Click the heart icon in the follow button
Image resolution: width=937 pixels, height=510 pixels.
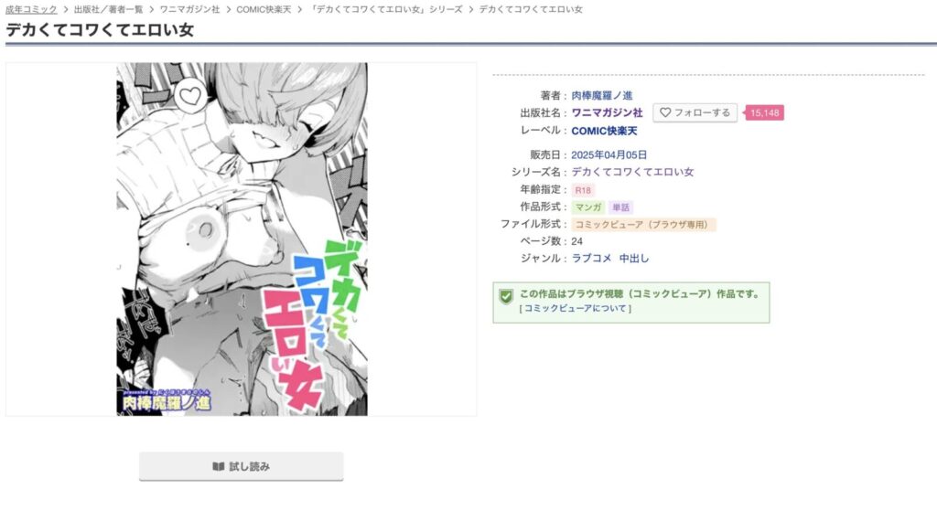(665, 112)
